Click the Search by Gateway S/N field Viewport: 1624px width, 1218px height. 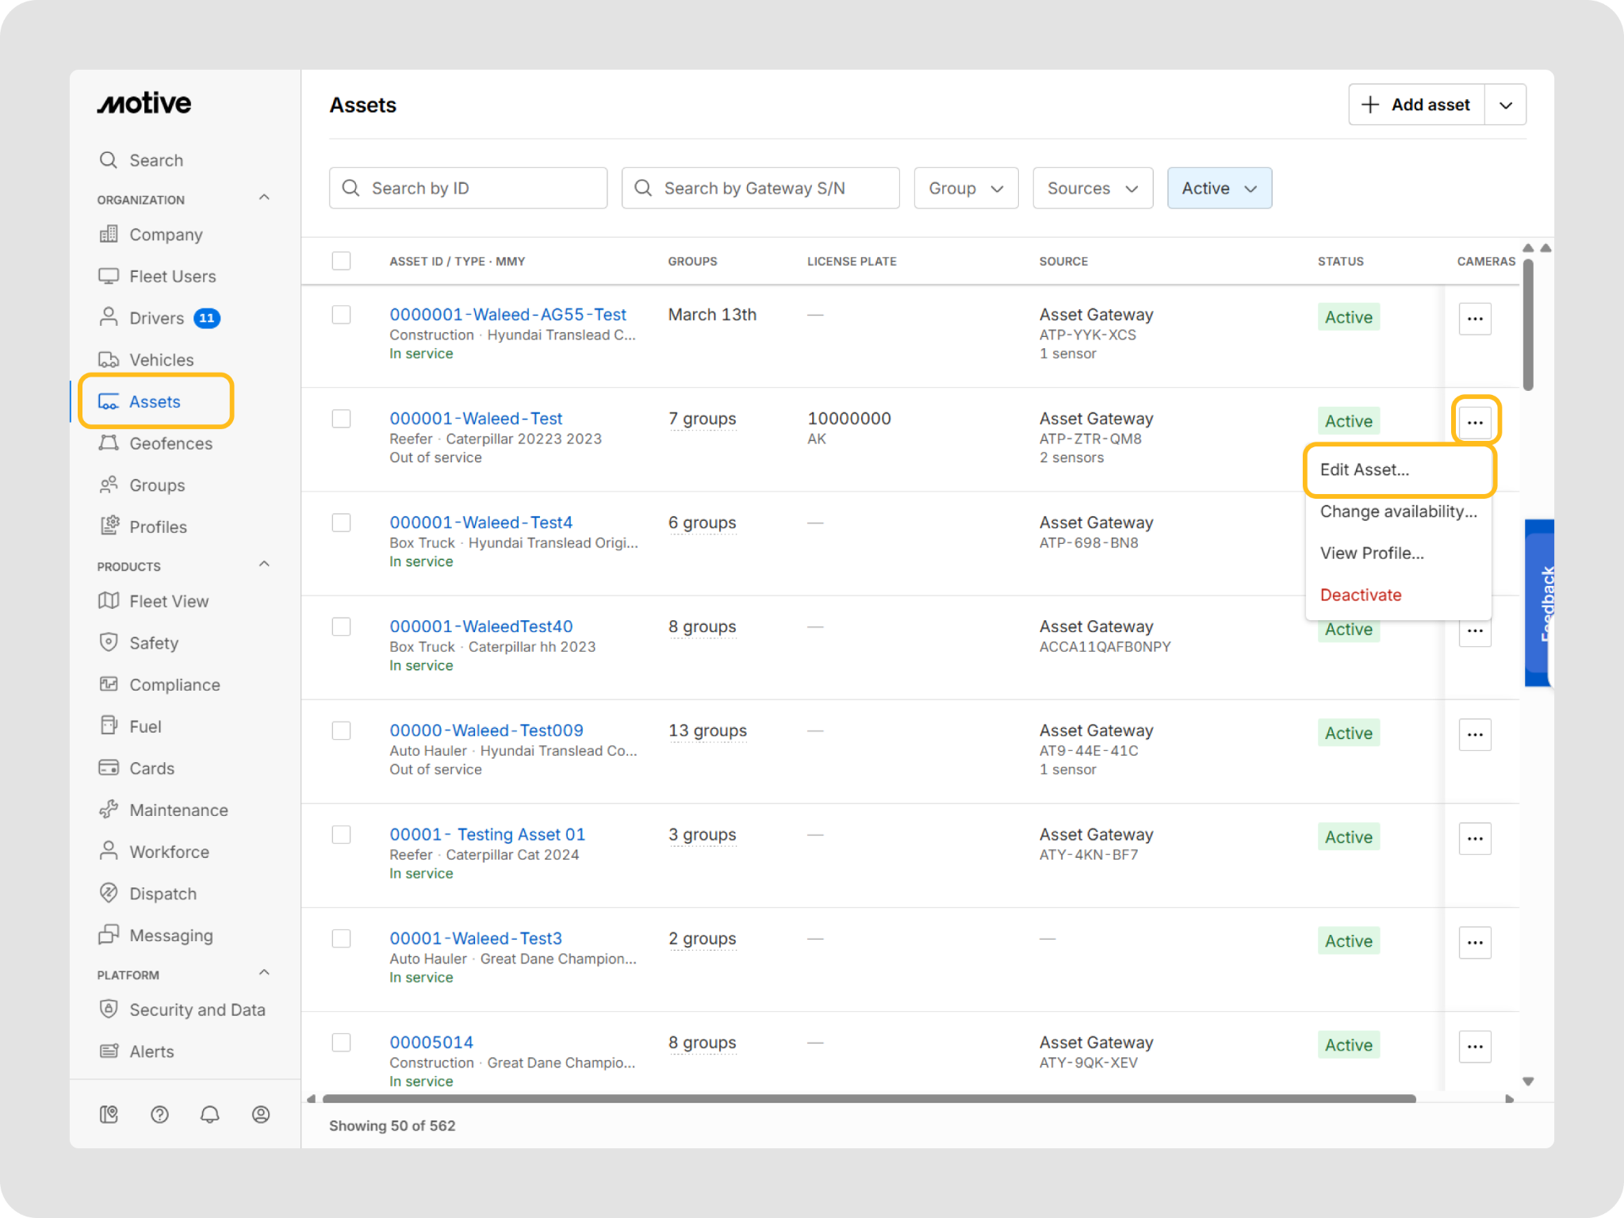click(760, 188)
